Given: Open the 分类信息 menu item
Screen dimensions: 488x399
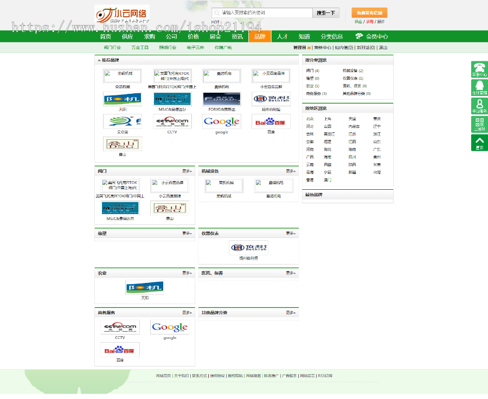Looking at the screenshot, I should point(332,36).
